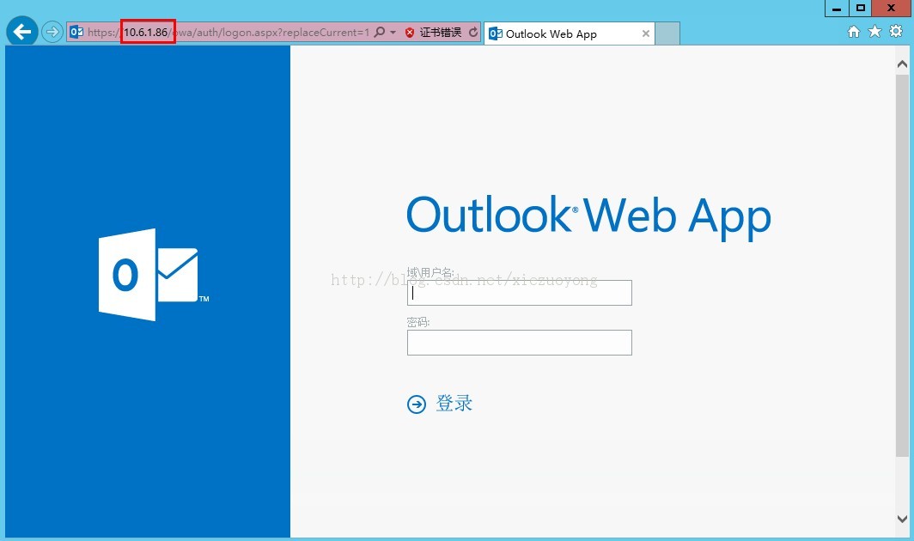Click the Outlook site icon in address bar
Image resolution: width=914 pixels, height=541 pixels.
pos(76,32)
